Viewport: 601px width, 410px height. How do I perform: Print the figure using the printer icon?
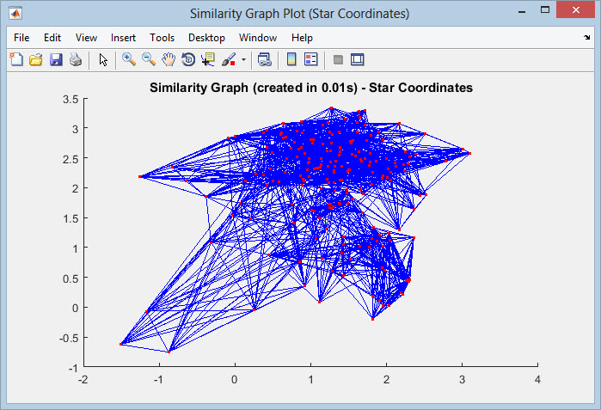coord(76,59)
